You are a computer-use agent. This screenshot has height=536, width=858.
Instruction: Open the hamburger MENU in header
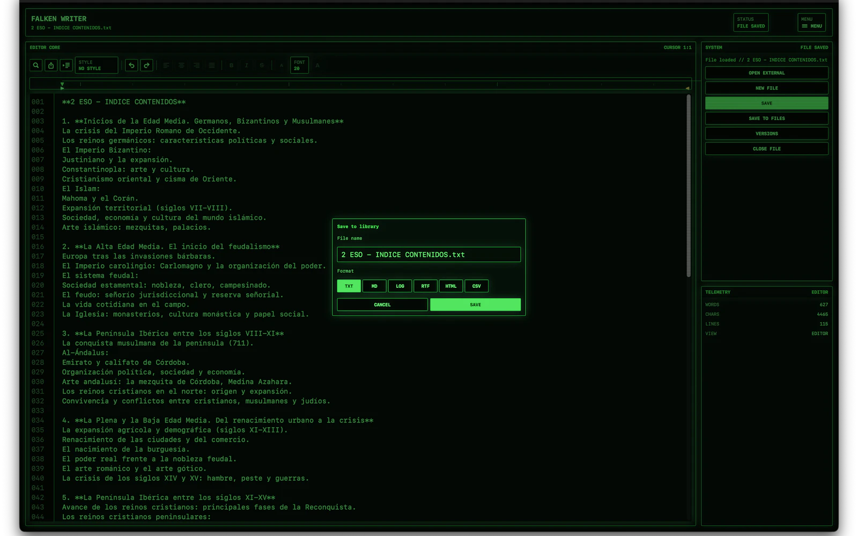pos(811,23)
